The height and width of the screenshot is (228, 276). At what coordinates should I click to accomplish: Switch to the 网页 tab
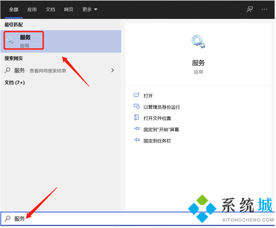click(69, 10)
